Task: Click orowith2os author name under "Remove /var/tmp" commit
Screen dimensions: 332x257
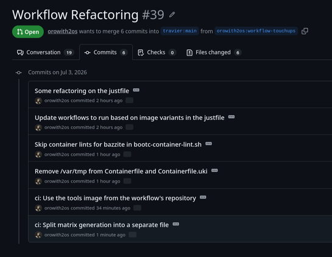Action: [x=57, y=181]
